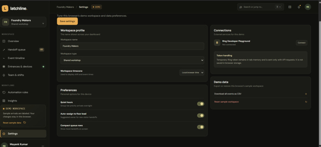
Task: Click the Insights icon in sidebar
Action: click(4, 101)
